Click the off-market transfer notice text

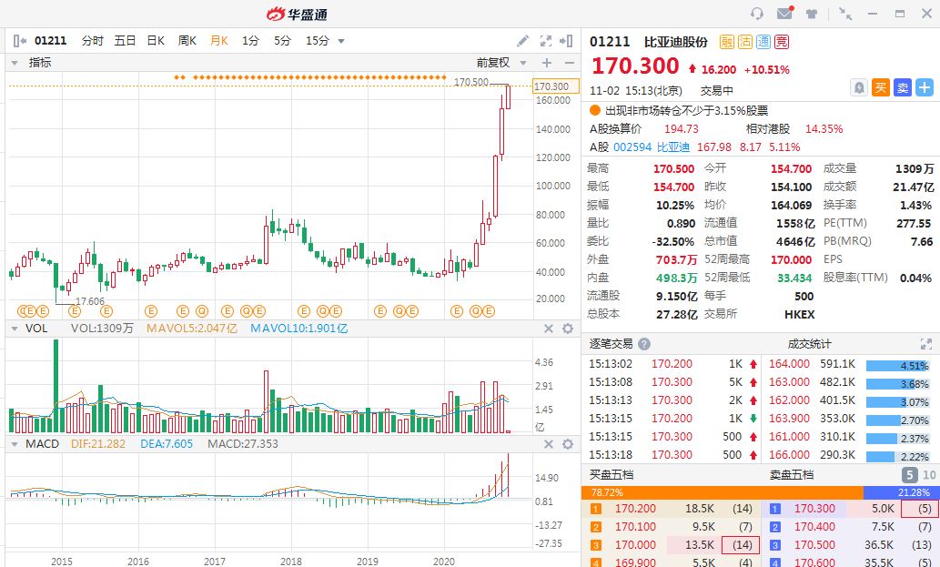[x=686, y=110]
